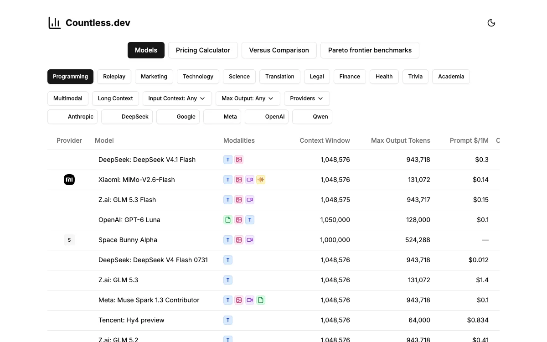Open Versus Comparison tab

click(279, 50)
